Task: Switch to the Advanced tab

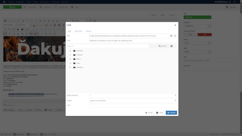Action: (x=78, y=31)
